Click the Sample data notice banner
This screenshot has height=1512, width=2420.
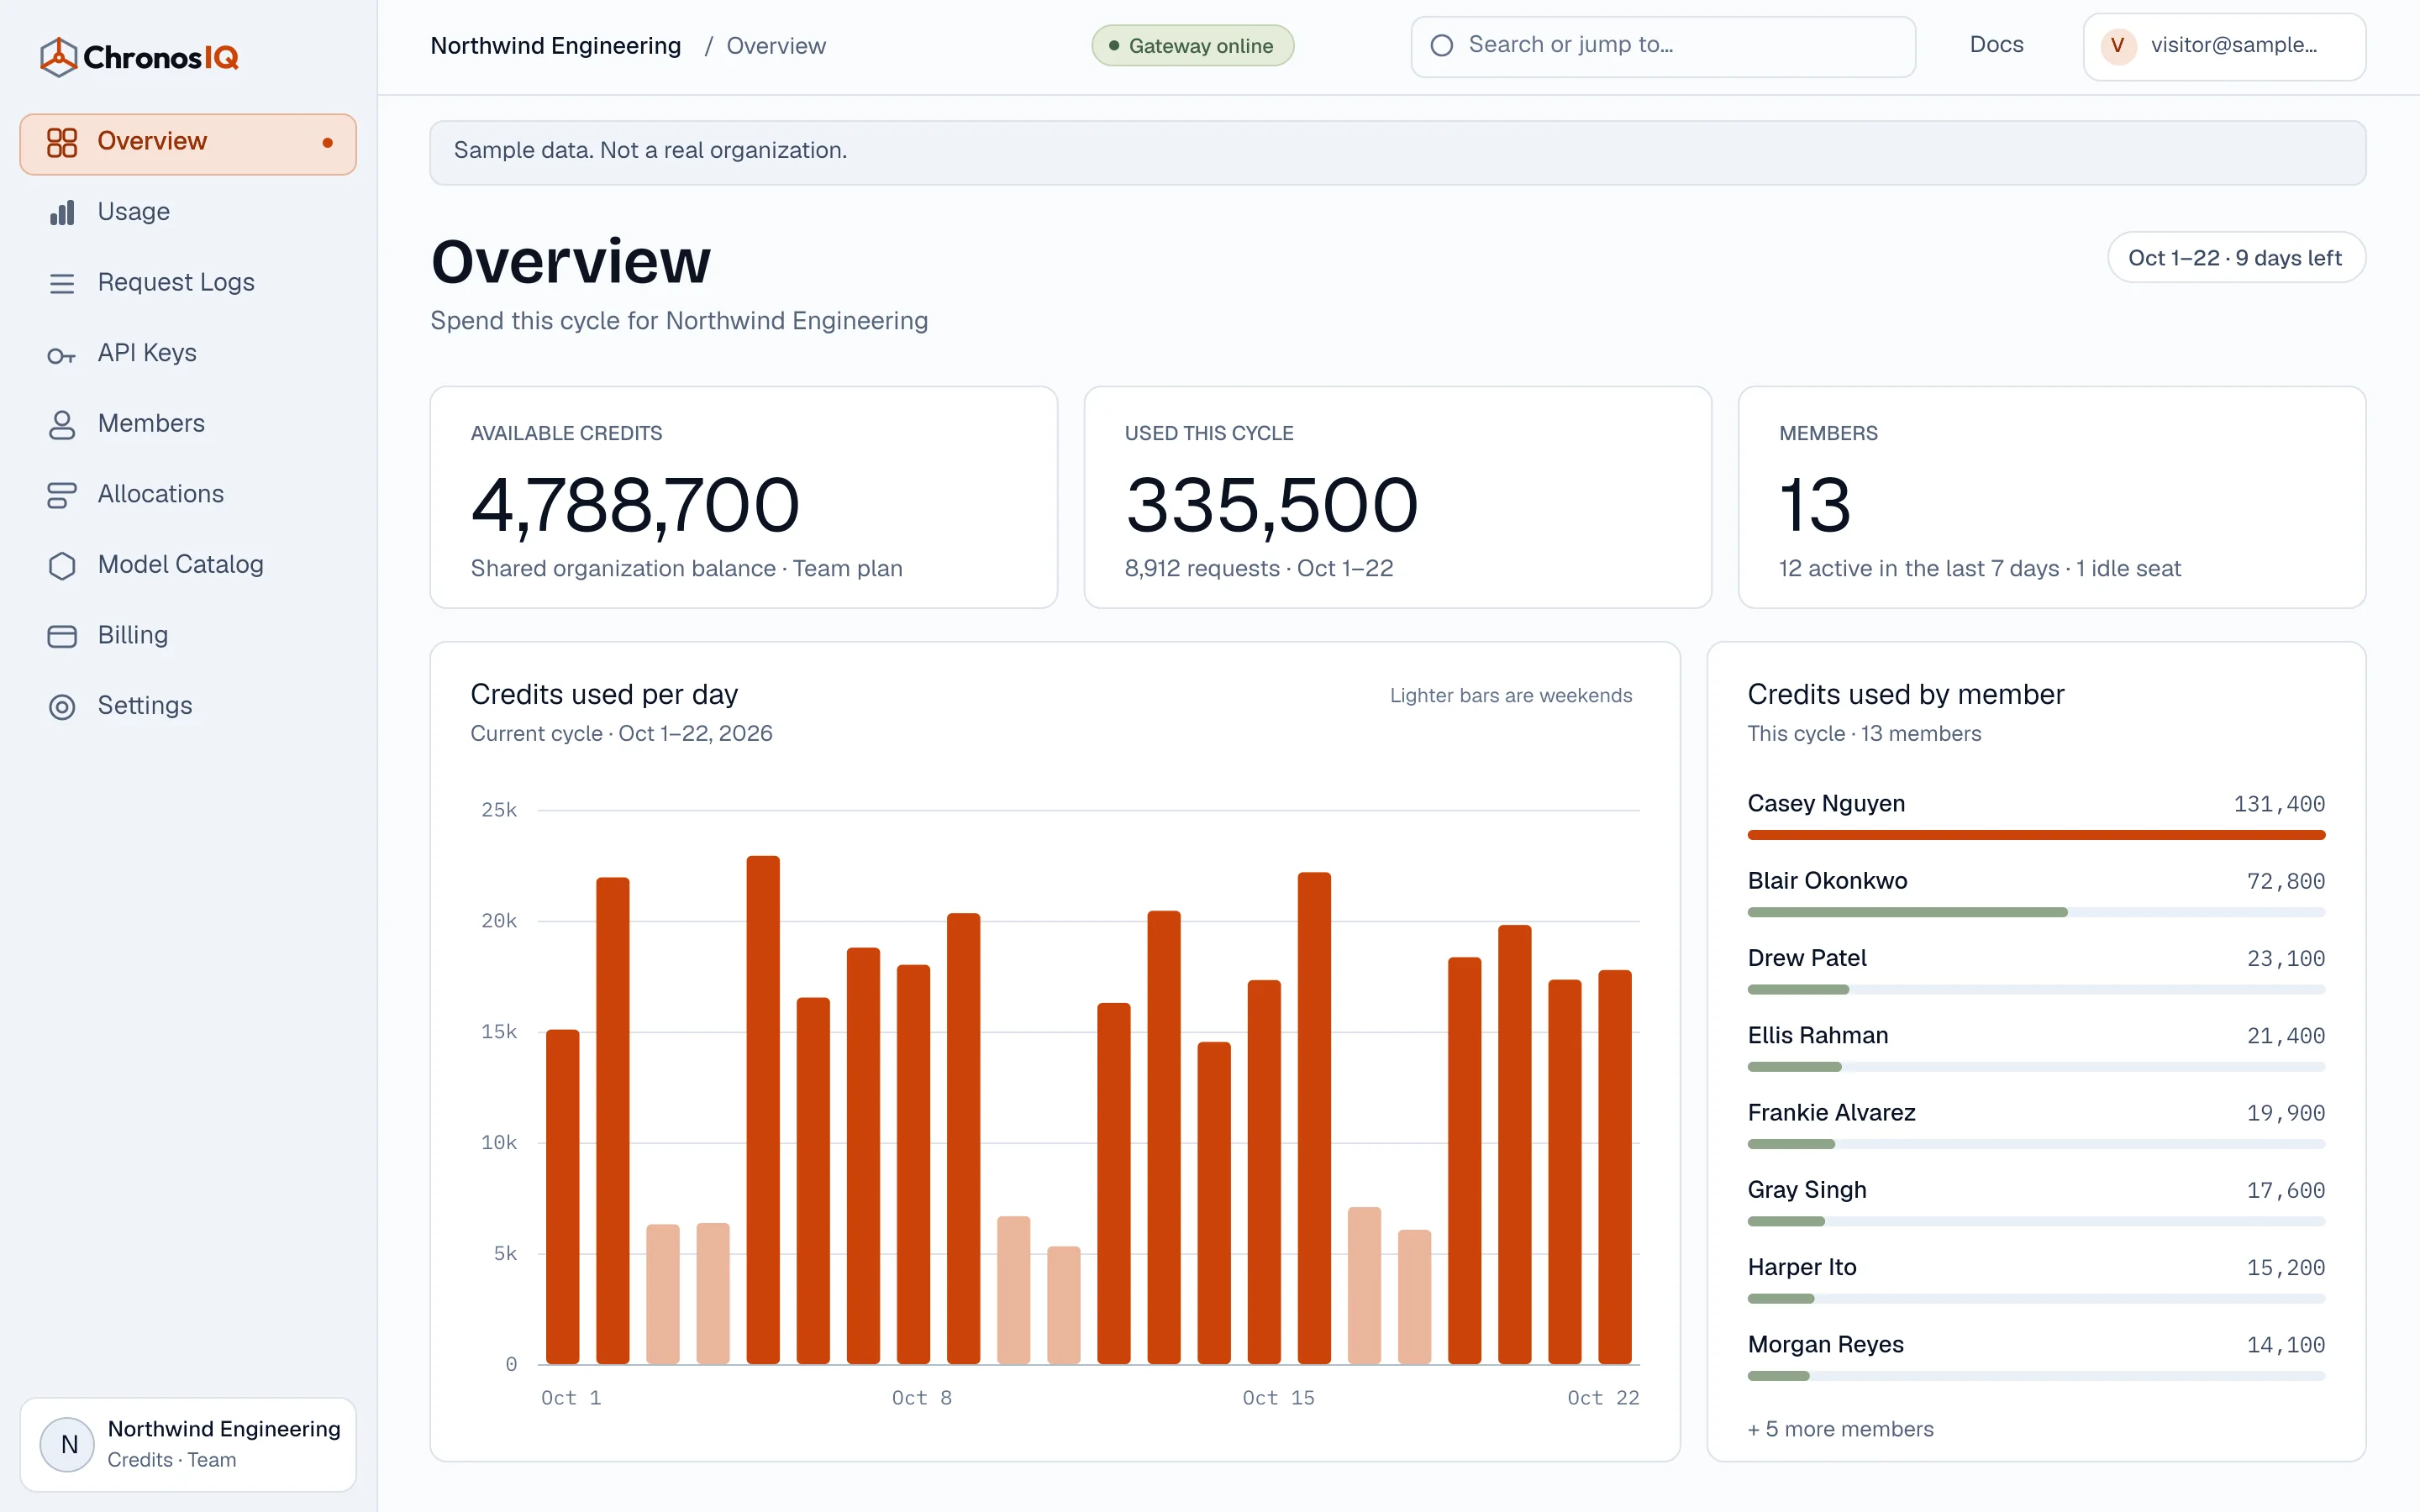[1397, 152]
